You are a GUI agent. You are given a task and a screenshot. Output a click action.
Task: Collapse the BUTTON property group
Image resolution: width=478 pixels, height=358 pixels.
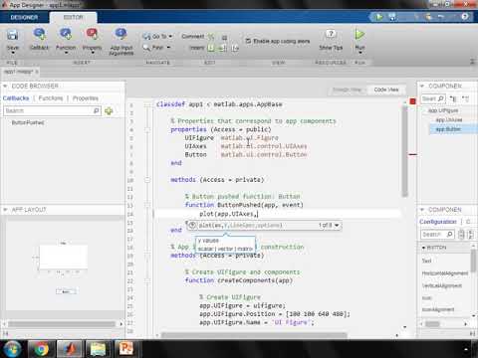(424, 248)
